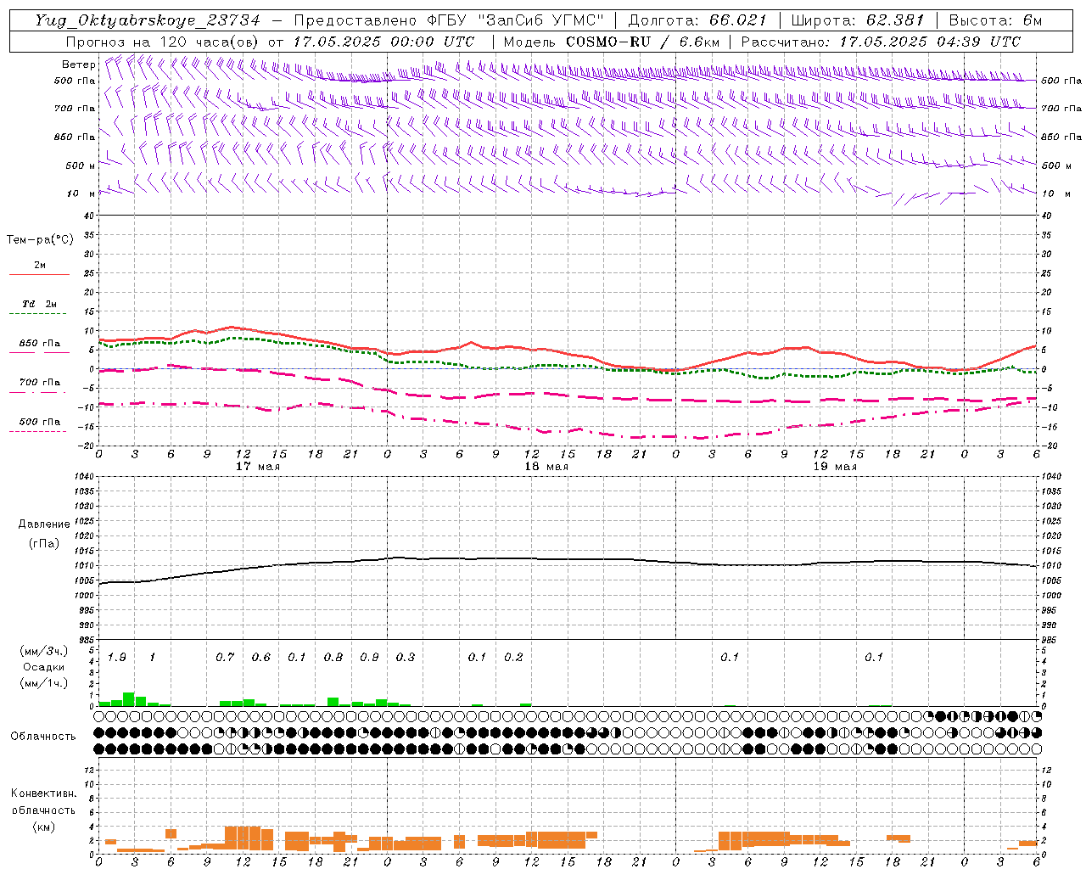Select the 0.8 precipitation amount
1086x869 pixels.
point(333,658)
